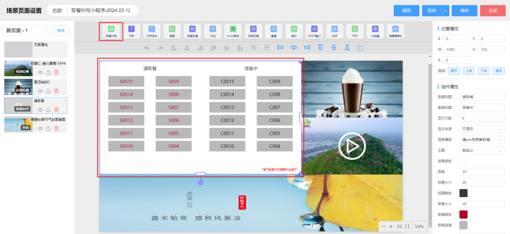The image size is (510, 234).
Task: Click zoom in plus icon near 59%
Action: click(x=391, y=227)
